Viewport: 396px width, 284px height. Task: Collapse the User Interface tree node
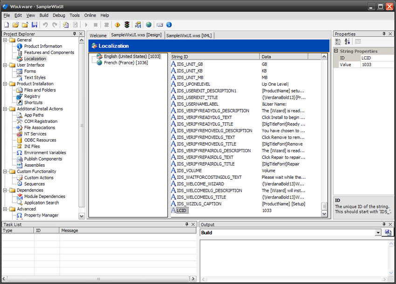[5, 65]
